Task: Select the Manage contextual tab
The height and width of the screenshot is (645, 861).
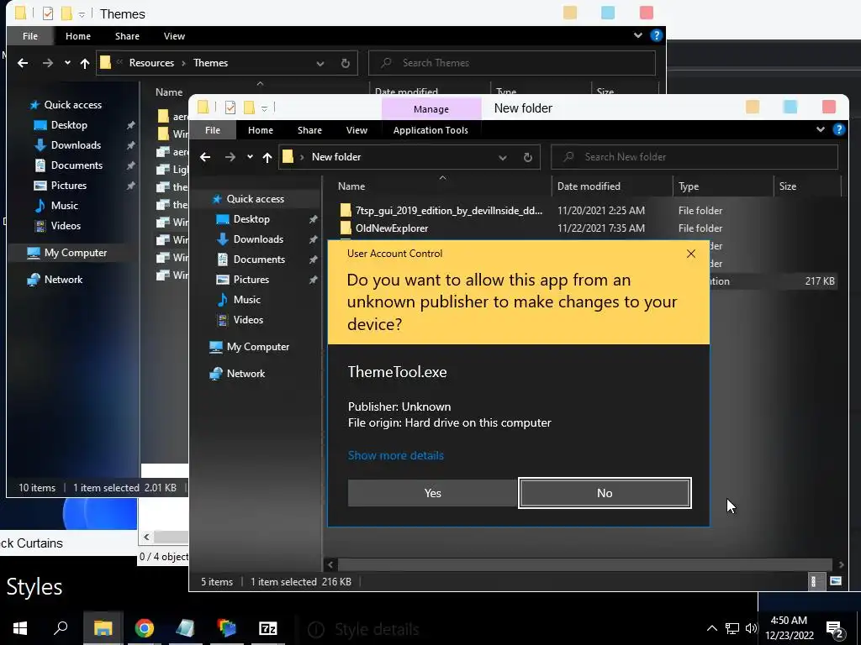Action: 431,109
